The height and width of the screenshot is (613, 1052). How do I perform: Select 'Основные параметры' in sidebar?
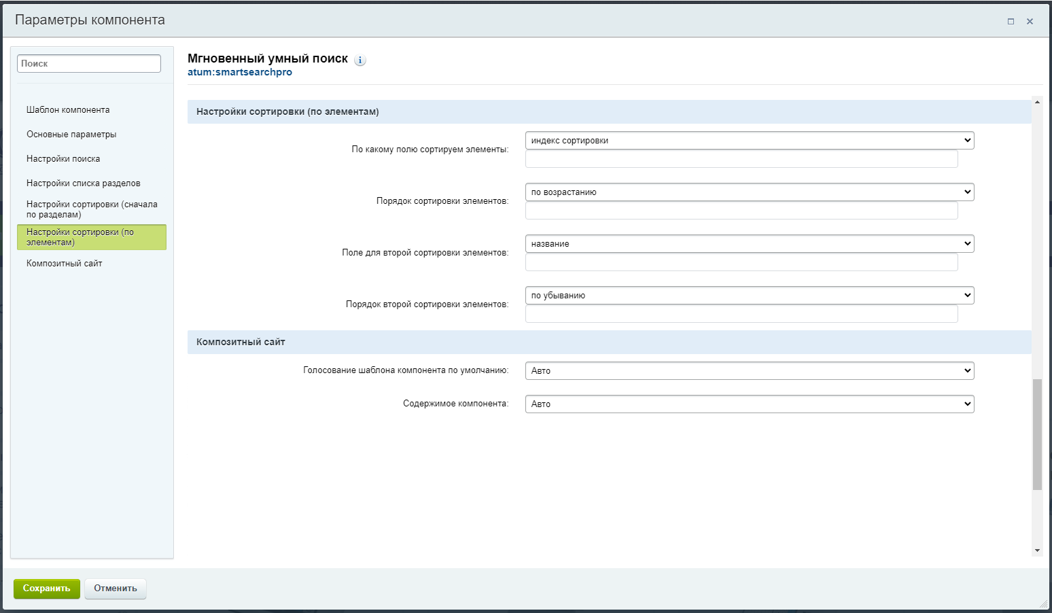[71, 135]
